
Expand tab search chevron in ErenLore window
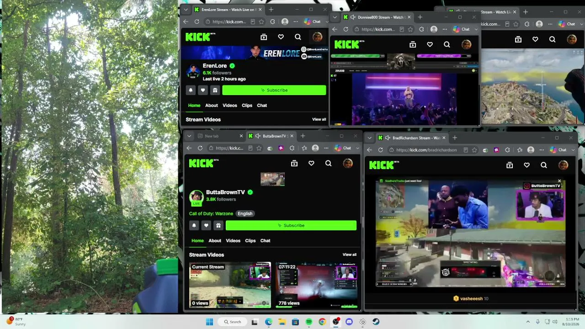(186, 9)
